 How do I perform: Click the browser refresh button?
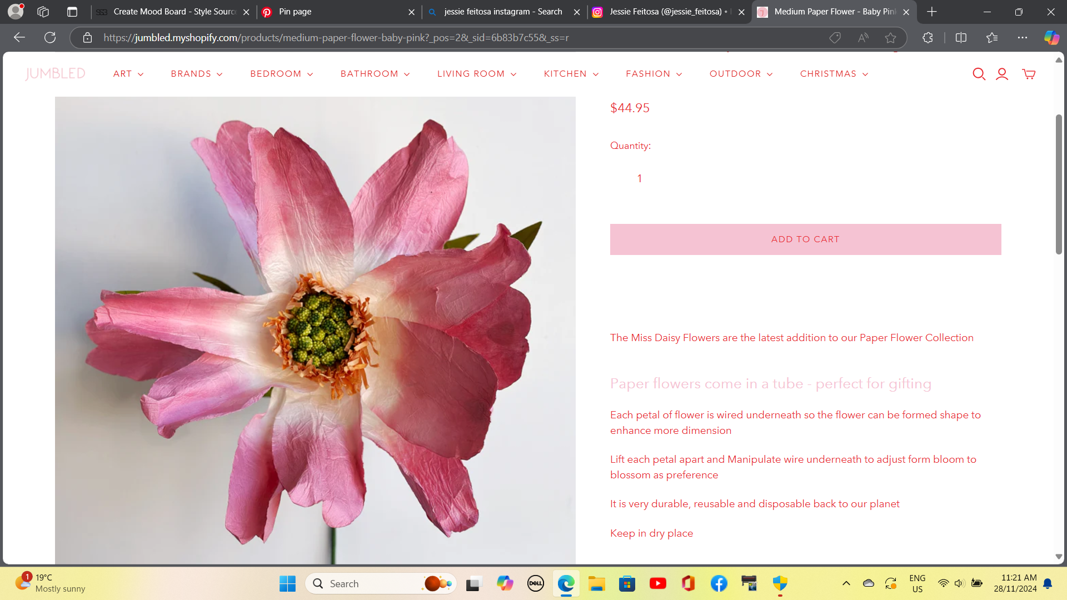50,37
